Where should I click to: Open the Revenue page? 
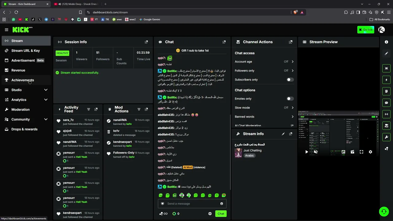coord(26,70)
